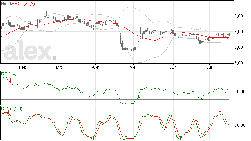Click the 8,00 price axis value
Image resolution: width=251 pixels, height=141 pixels.
pyautogui.click(x=239, y=16)
